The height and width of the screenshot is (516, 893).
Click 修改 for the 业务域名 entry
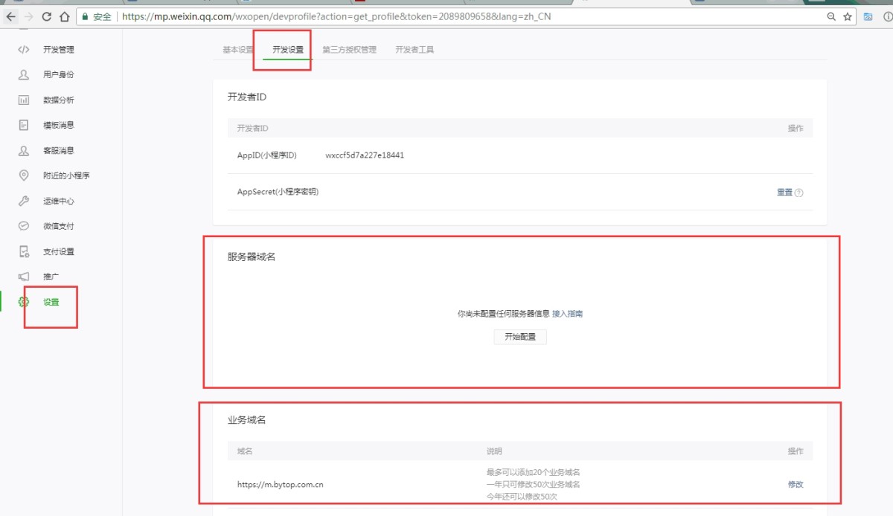(x=796, y=485)
